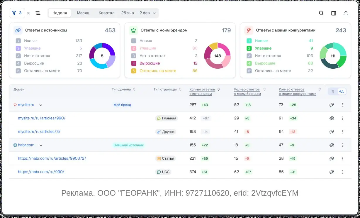
Task: Open more options for habr.com row
Action: [x=342, y=145]
